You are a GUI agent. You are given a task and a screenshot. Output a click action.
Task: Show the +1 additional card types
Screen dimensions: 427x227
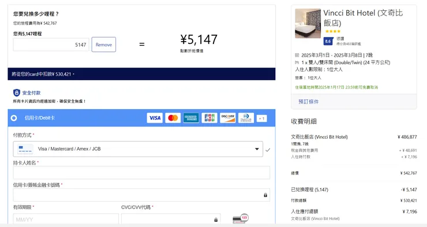pos(262,118)
